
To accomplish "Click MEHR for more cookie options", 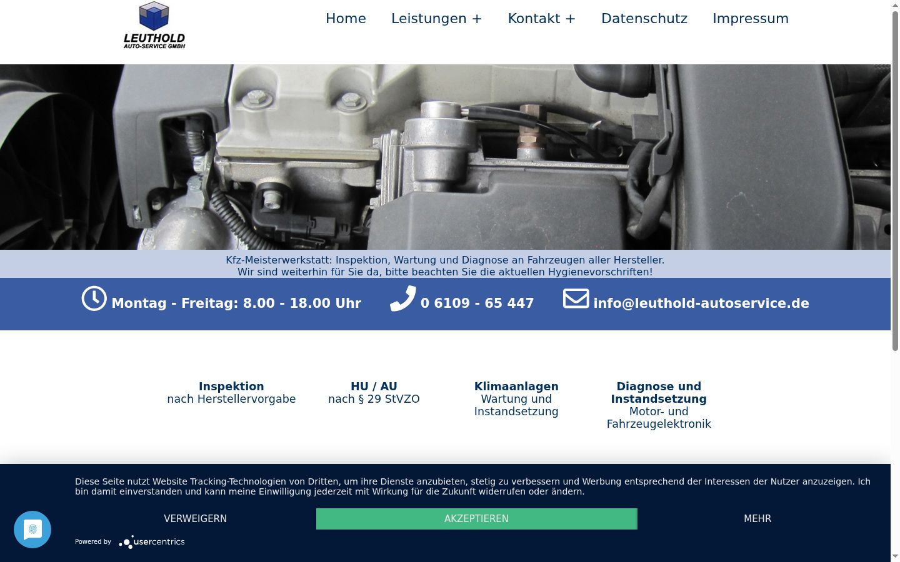I will [x=757, y=519].
